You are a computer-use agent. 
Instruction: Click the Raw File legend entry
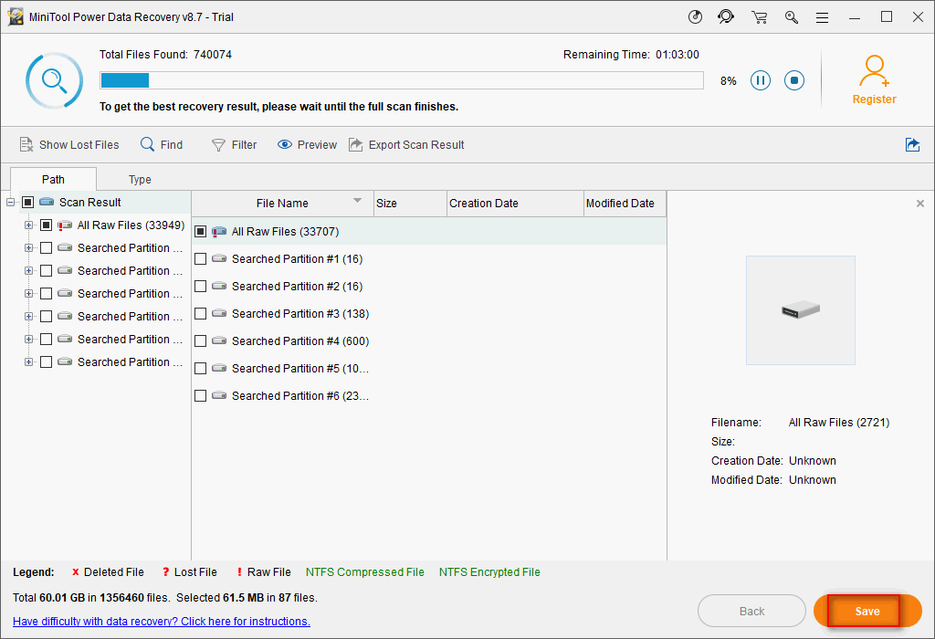click(264, 572)
